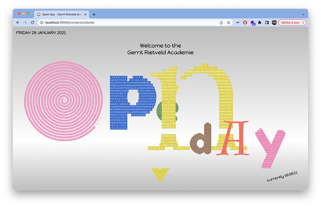321x207 pixels.
Task: Click the brown lowercase d letter
Action: tap(200, 138)
